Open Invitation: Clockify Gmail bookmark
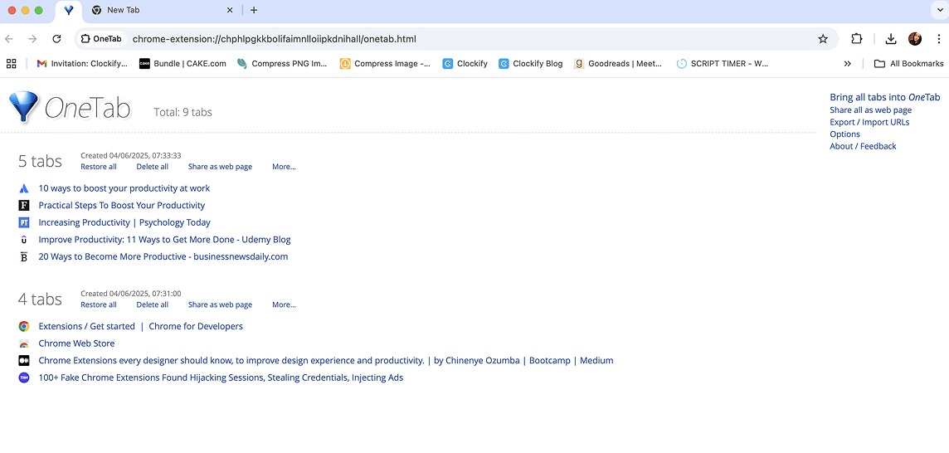This screenshot has width=949, height=453. click(82, 64)
